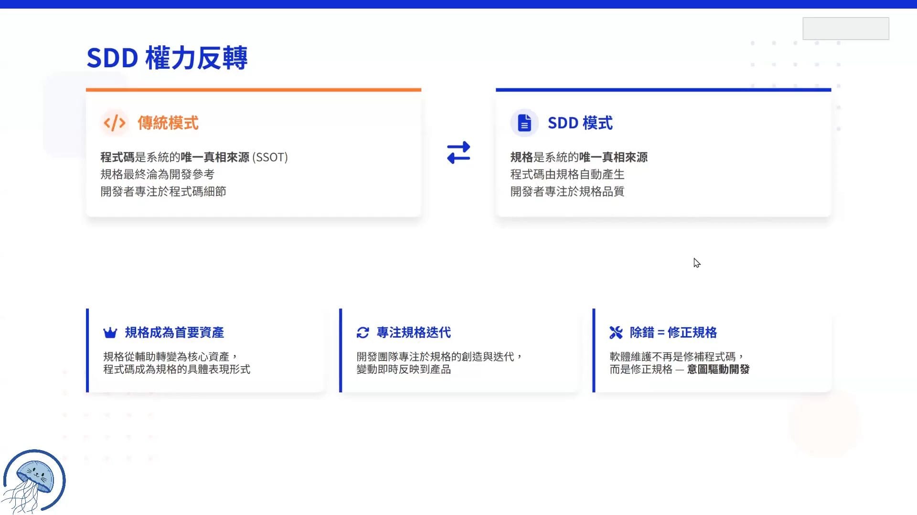This screenshot has height=515, width=917.
Task: Click the text 程式碼由規格自動產生
Action: (567, 175)
